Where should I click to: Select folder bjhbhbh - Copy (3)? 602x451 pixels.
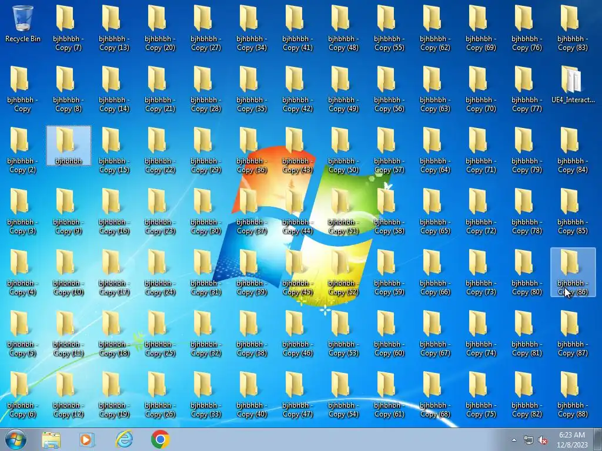(23, 211)
